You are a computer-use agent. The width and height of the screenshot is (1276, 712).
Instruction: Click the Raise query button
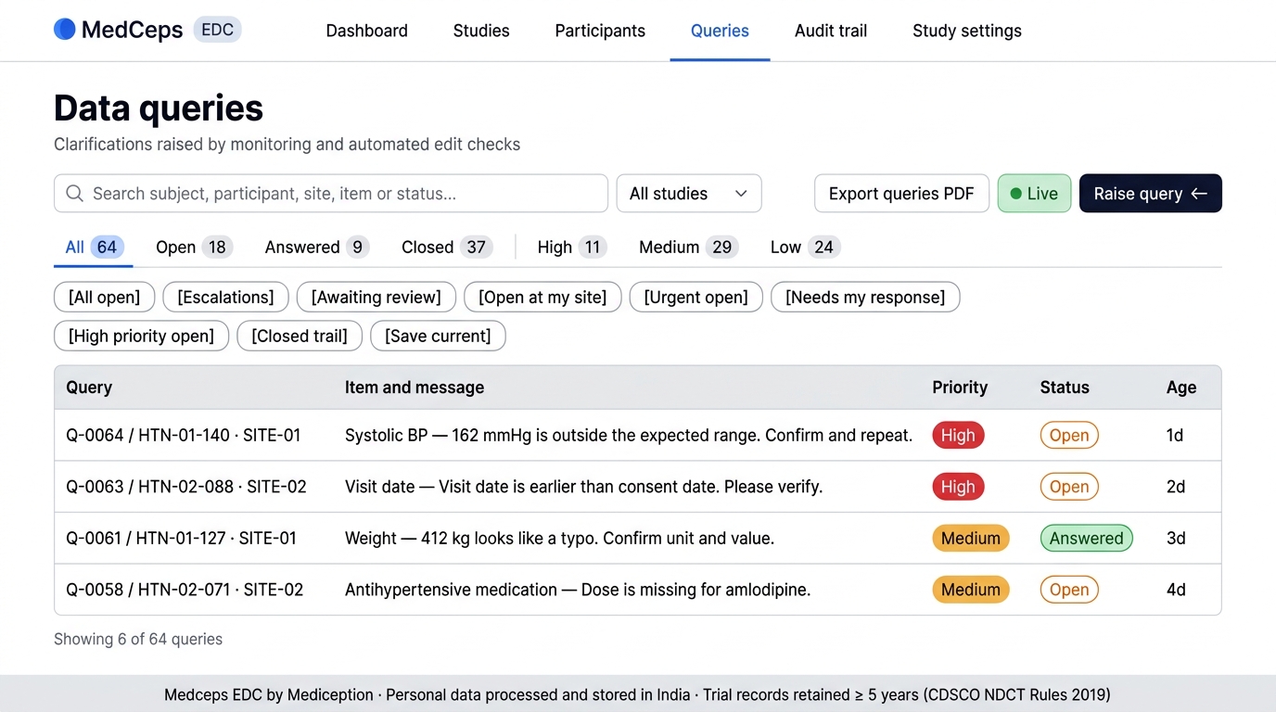(1151, 194)
